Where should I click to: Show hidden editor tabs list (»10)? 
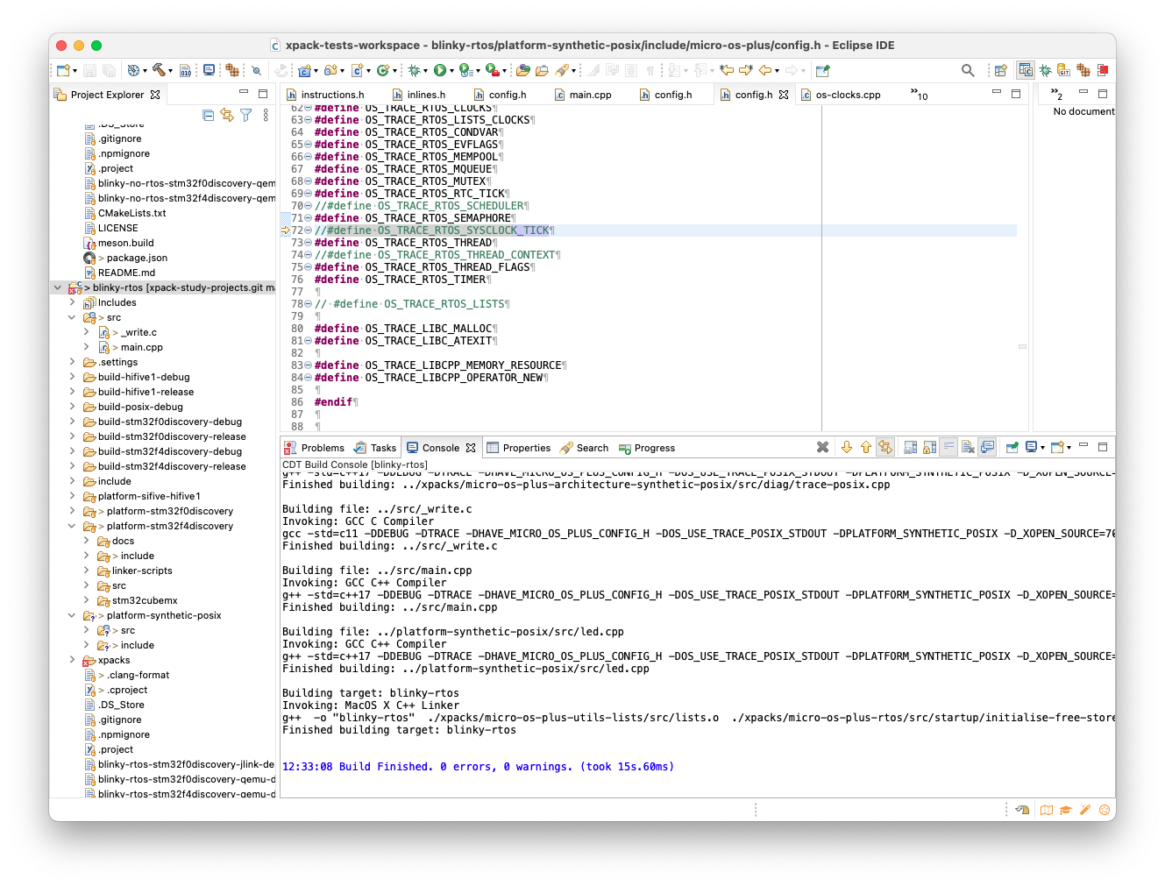tap(919, 94)
